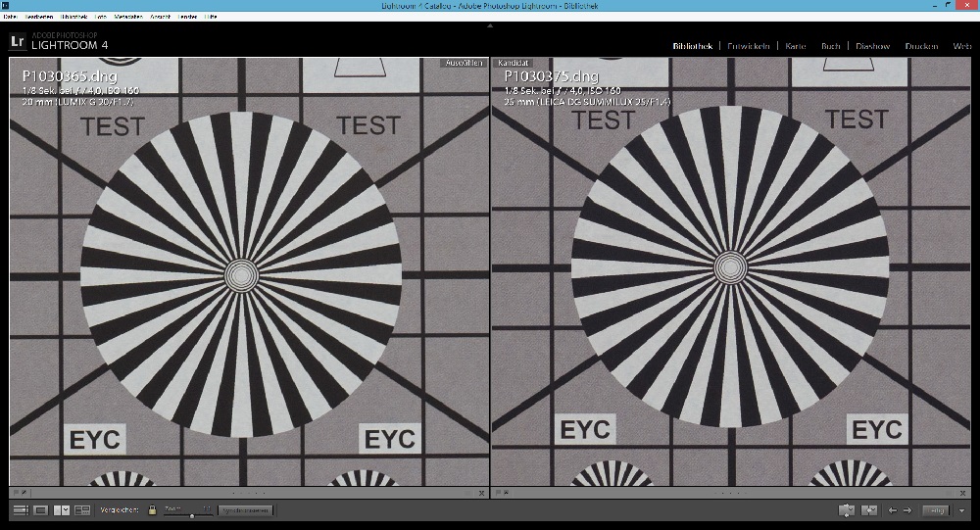Click the Make Select icon

868,510
